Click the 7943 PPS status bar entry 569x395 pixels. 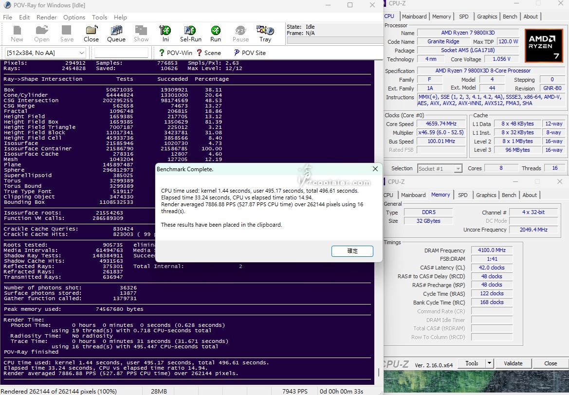[x=294, y=392]
